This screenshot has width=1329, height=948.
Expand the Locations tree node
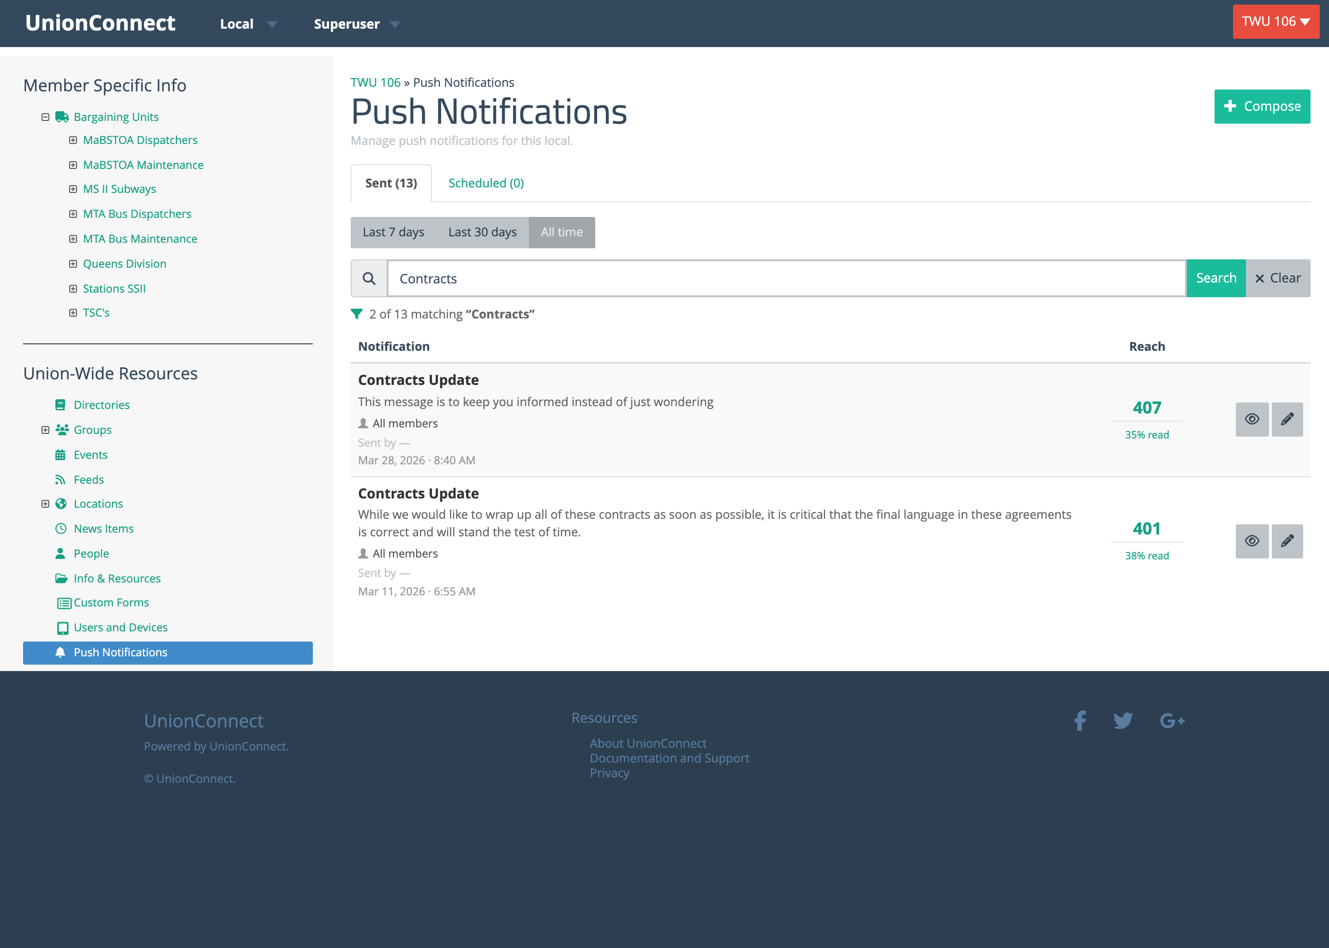click(x=45, y=503)
